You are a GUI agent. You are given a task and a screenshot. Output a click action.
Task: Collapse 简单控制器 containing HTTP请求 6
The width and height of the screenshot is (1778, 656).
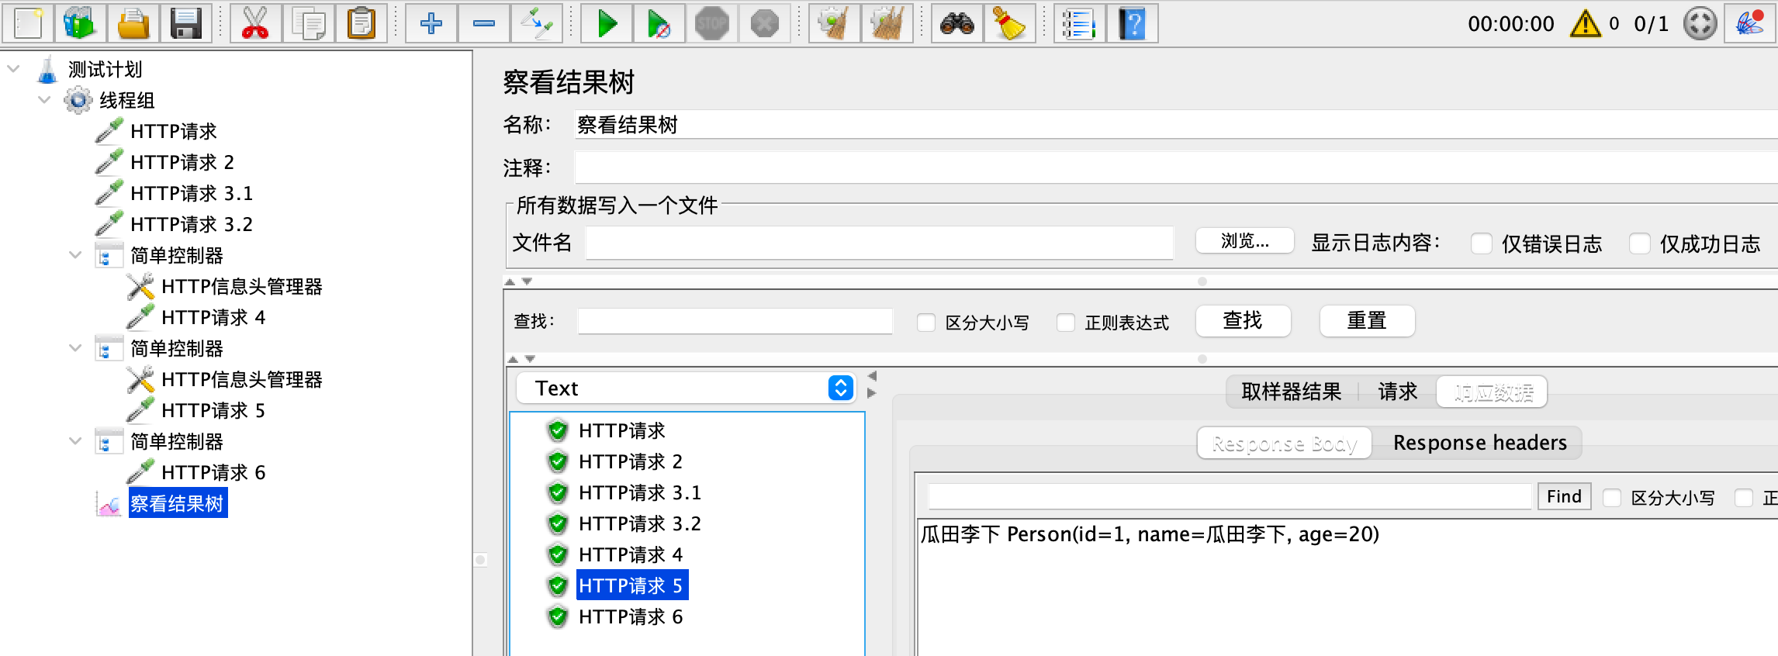(x=75, y=441)
